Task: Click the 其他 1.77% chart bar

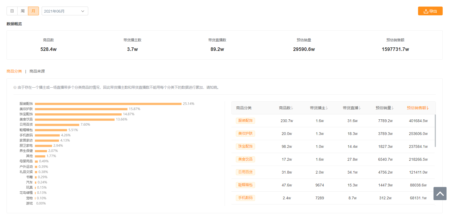Action: click(40, 156)
